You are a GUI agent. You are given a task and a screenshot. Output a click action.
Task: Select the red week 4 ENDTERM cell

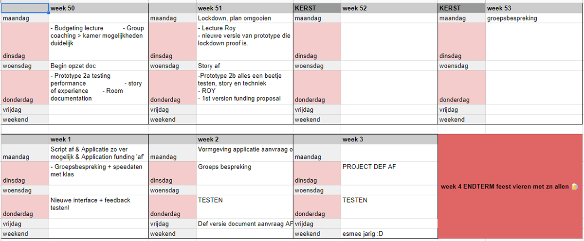(x=511, y=186)
